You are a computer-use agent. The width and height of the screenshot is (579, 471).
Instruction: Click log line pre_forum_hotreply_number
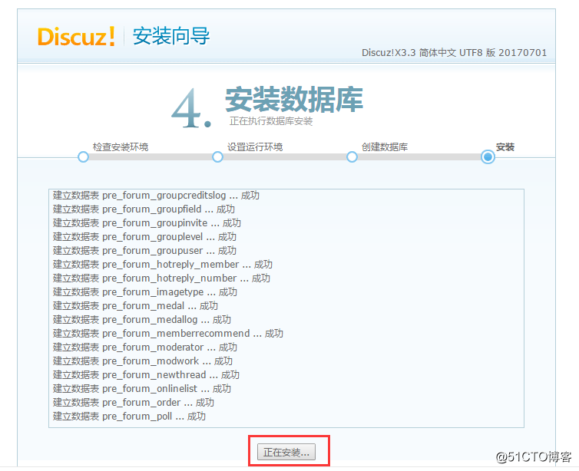click(x=161, y=278)
